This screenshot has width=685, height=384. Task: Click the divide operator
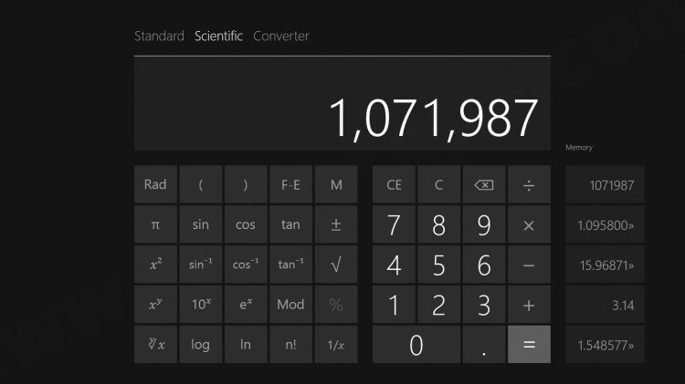coord(529,184)
